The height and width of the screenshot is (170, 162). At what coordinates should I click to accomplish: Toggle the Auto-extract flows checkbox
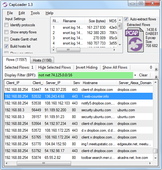point(126,19)
